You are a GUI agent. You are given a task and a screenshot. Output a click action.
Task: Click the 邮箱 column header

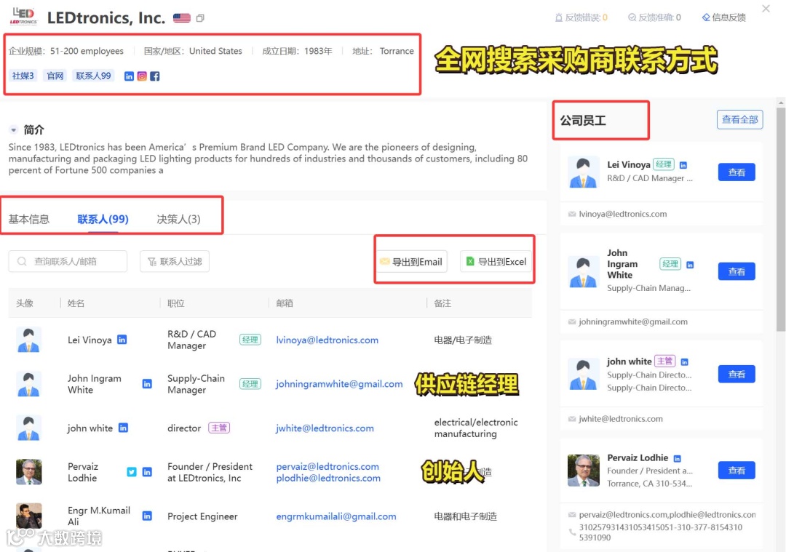[285, 303]
